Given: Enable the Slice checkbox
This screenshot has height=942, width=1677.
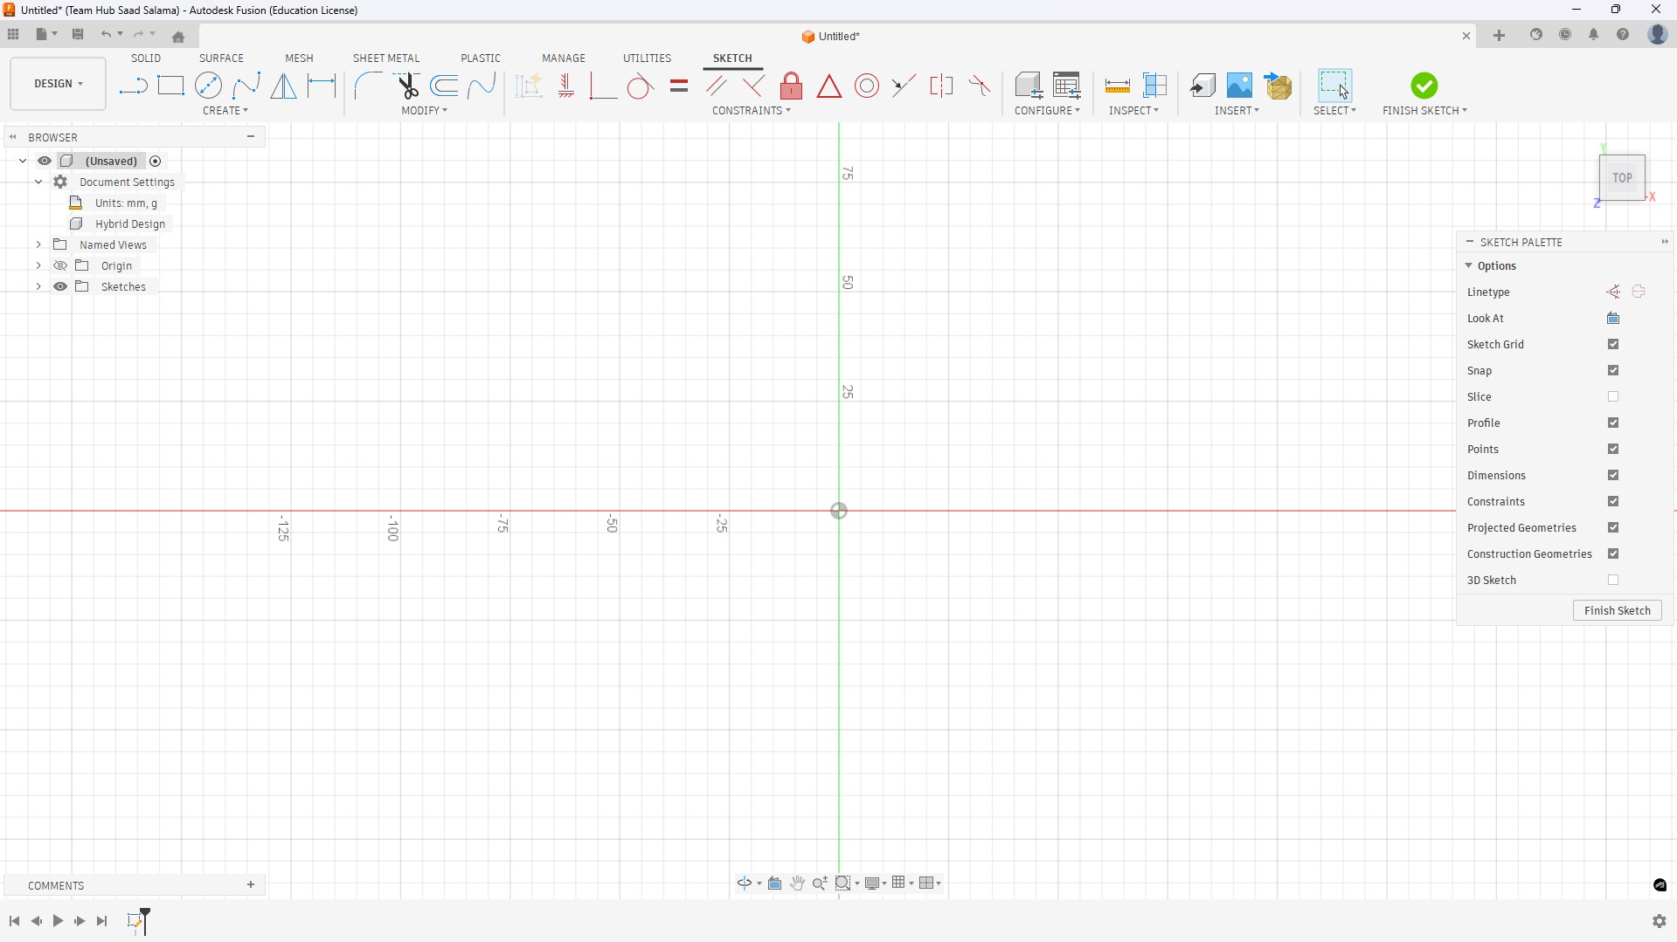Looking at the screenshot, I should pos(1613,397).
